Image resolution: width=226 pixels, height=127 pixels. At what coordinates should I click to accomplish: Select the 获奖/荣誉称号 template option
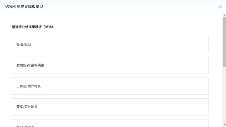[110, 107]
